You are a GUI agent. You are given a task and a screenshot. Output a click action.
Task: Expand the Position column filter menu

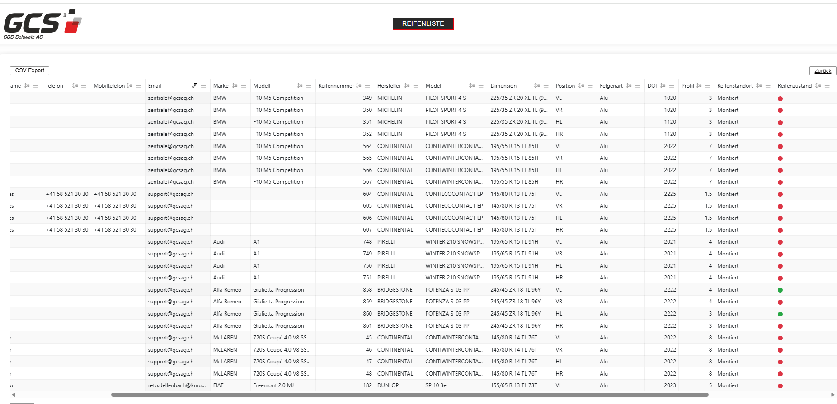click(x=590, y=86)
